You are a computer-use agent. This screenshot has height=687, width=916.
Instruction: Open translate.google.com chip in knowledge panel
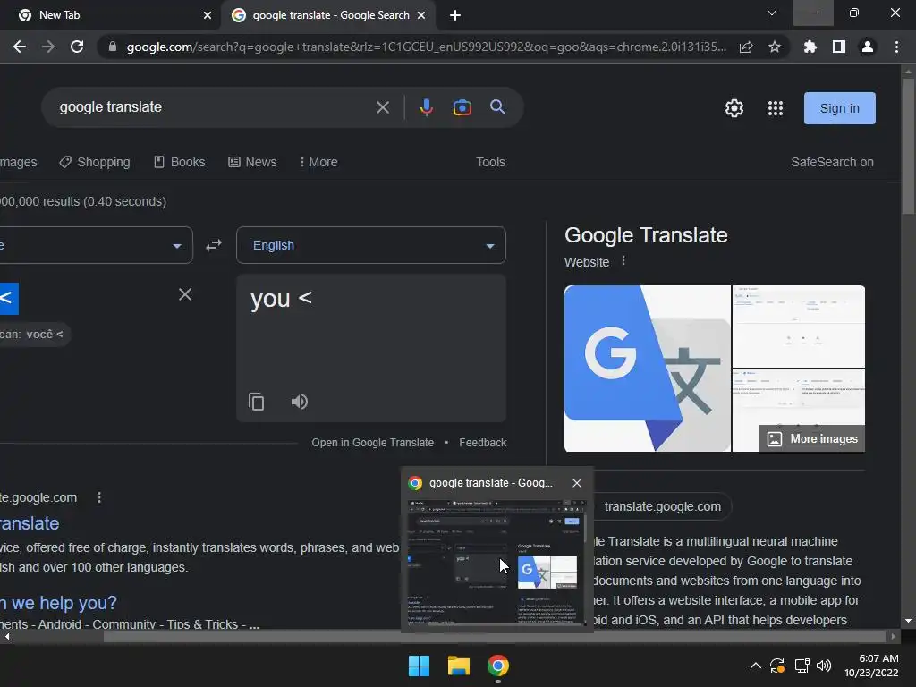point(663,506)
